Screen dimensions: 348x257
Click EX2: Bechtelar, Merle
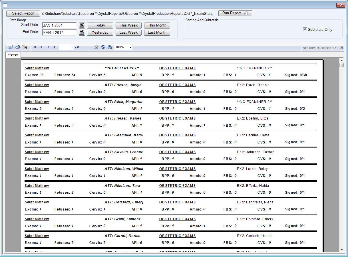click(x=255, y=202)
